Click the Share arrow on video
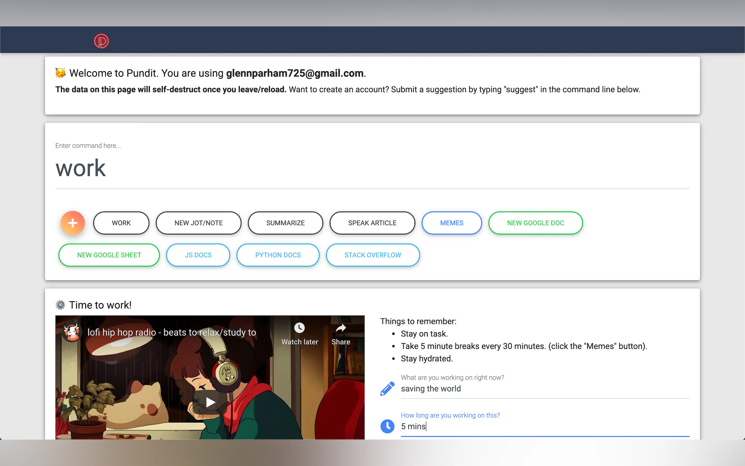The width and height of the screenshot is (745, 466). (341, 328)
